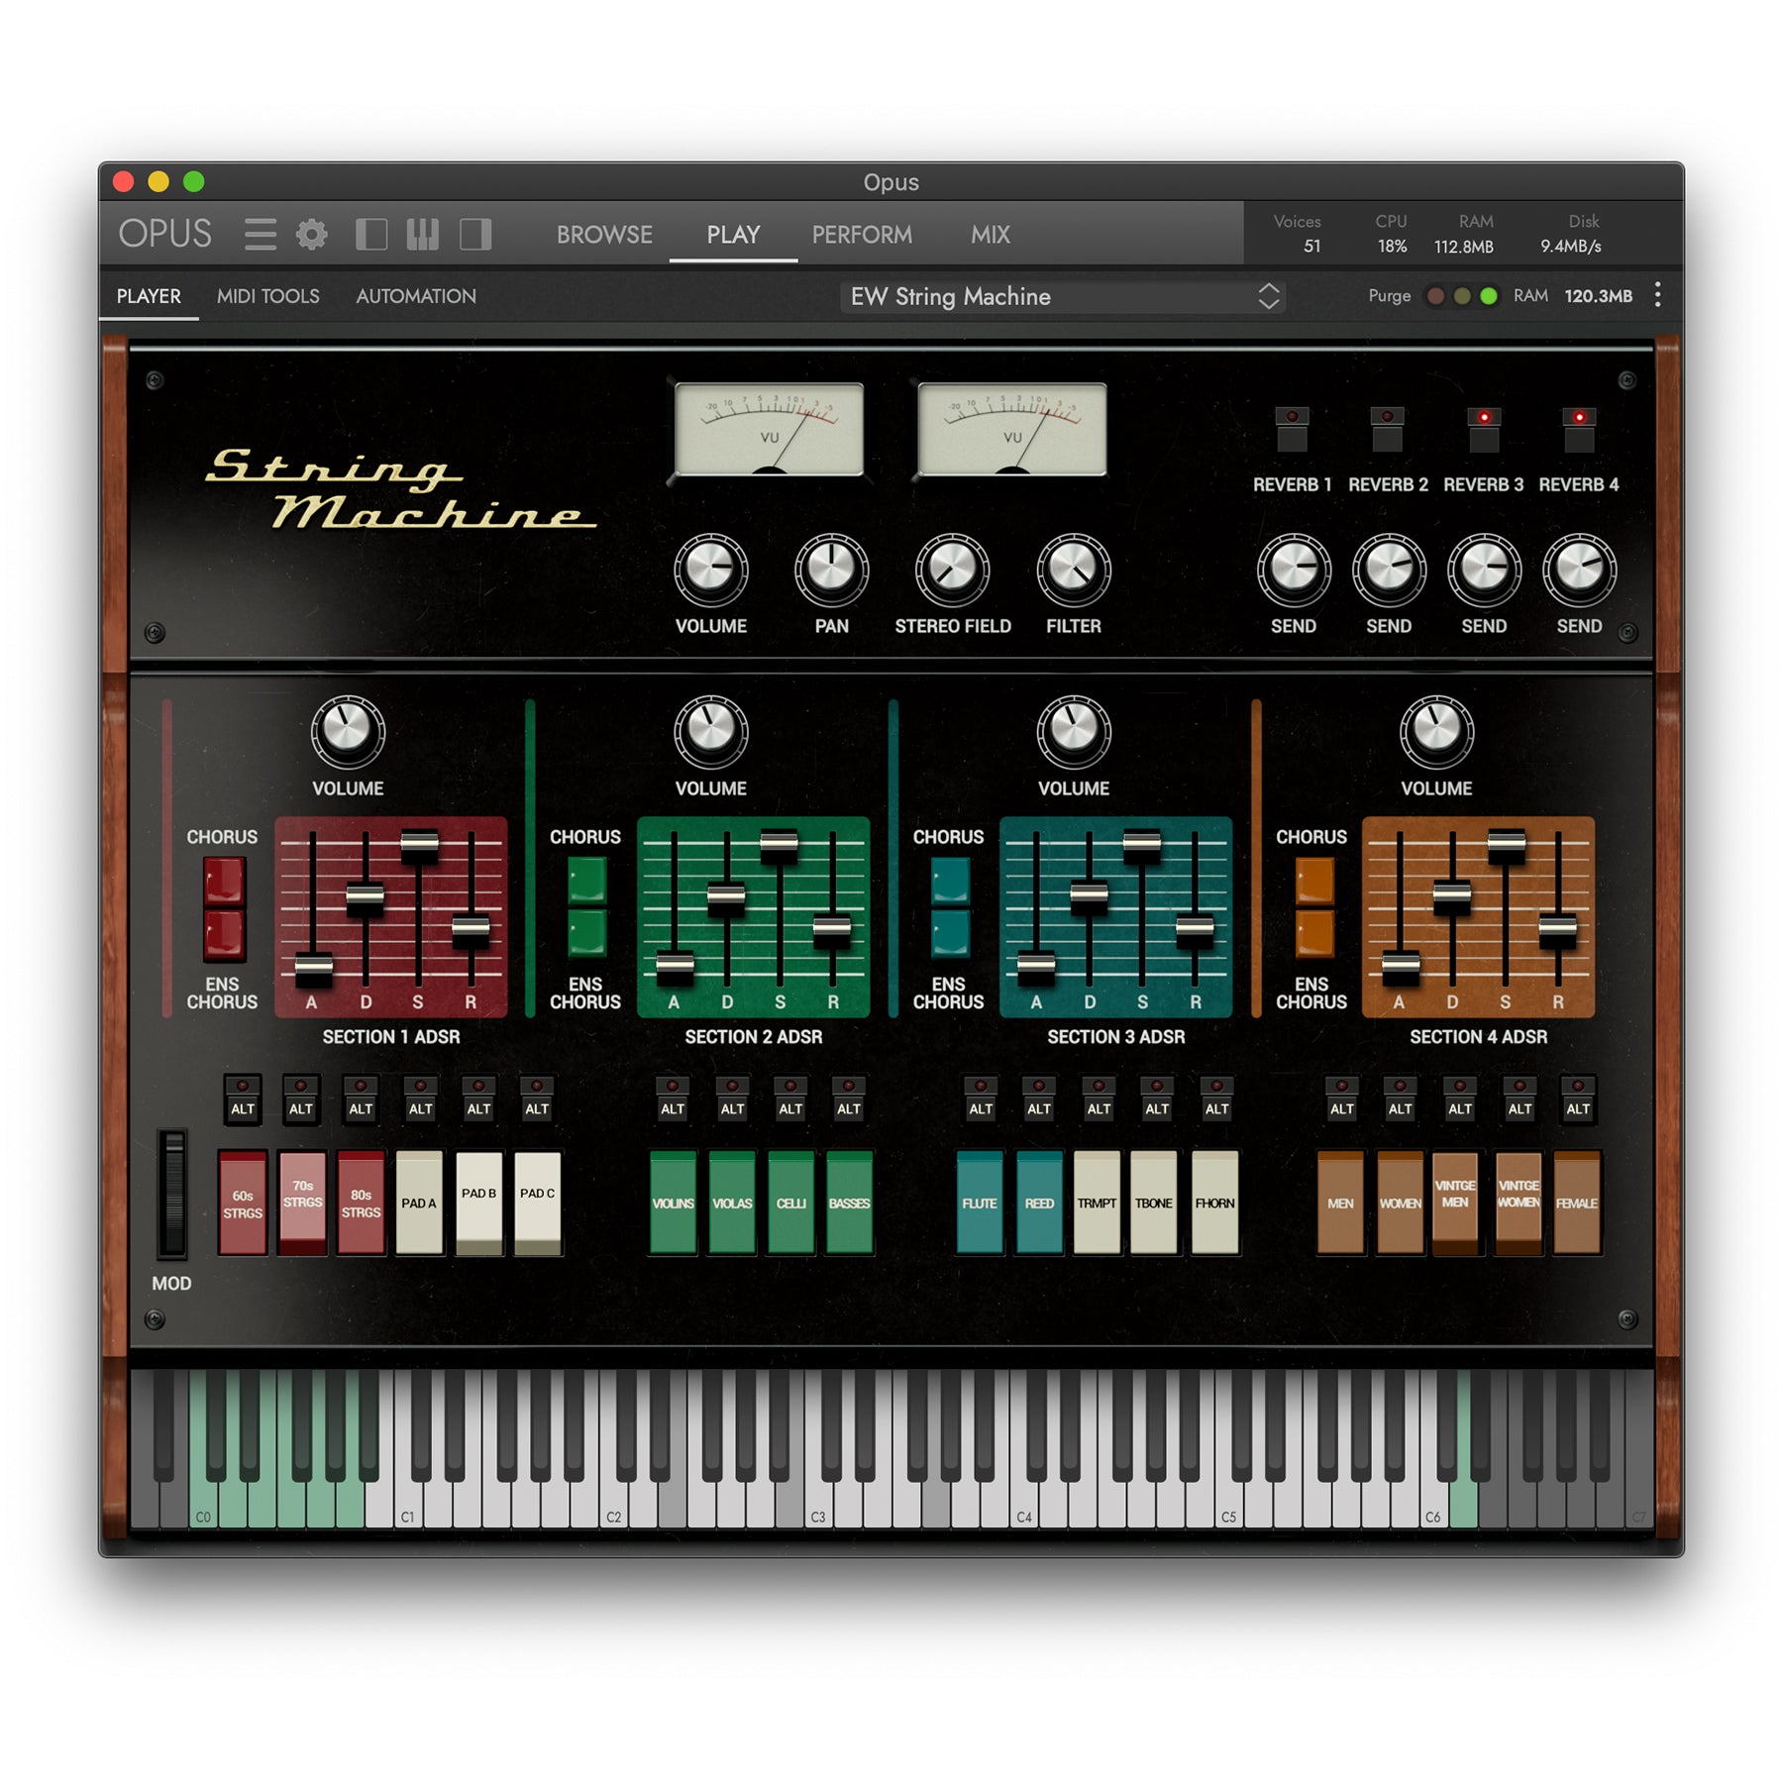Toggle Section 3 teal ENS CHORUS button
The image size is (1783, 1783).
pos(950,933)
